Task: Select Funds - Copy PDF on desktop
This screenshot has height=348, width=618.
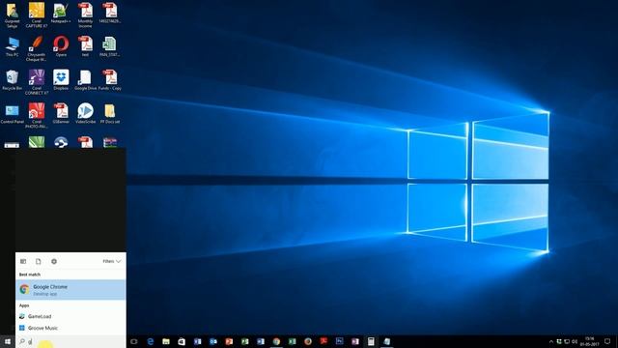Action: pos(110,80)
